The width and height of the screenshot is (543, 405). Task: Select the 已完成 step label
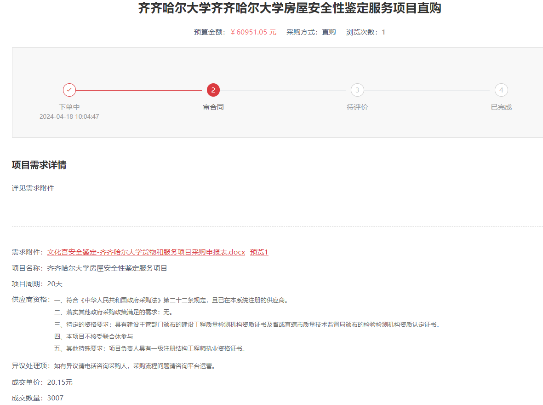(x=501, y=107)
